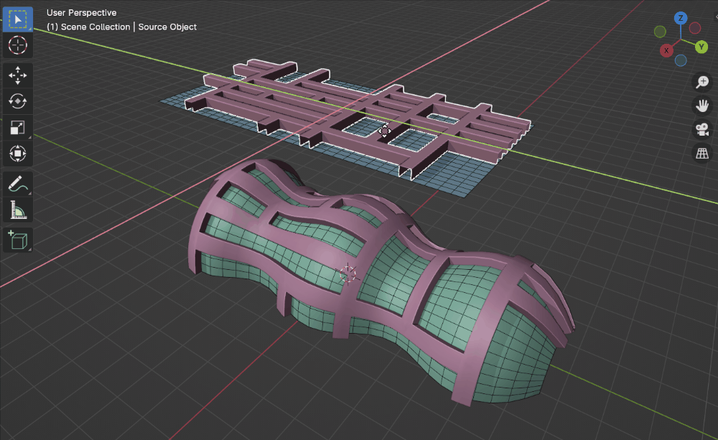The image size is (718, 440).
Task: Click the Zoom view magnifier icon
Action: [x=702, y=82]
